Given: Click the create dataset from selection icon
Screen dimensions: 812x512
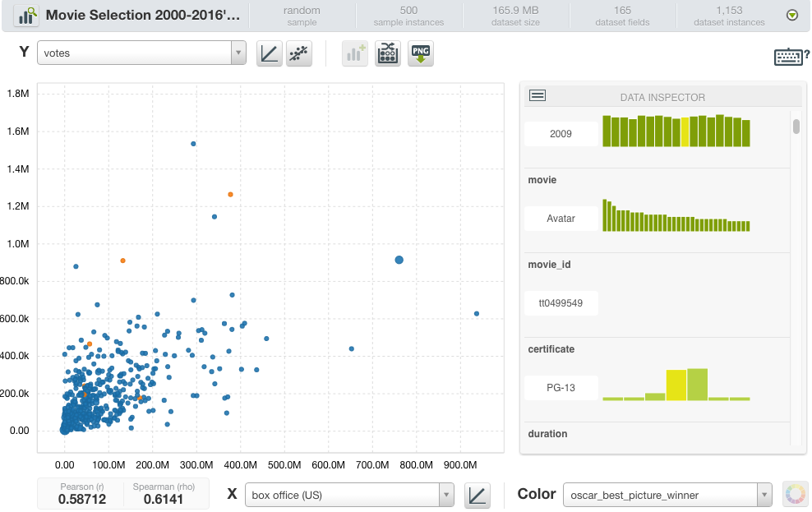Looking at the screenshot, I should point(388,54).
